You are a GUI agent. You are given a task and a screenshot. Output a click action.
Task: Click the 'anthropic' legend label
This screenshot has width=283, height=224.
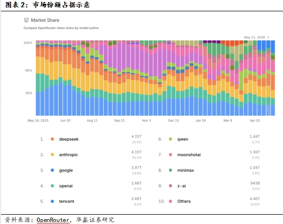[68, 155]
